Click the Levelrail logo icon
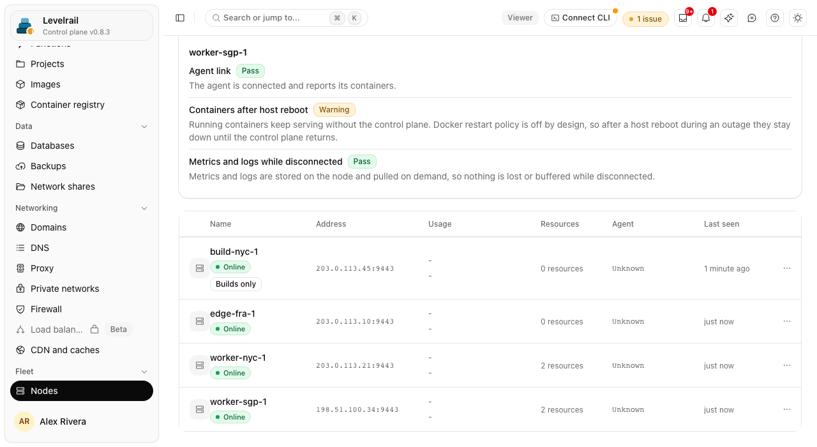 tap(25, 26)
